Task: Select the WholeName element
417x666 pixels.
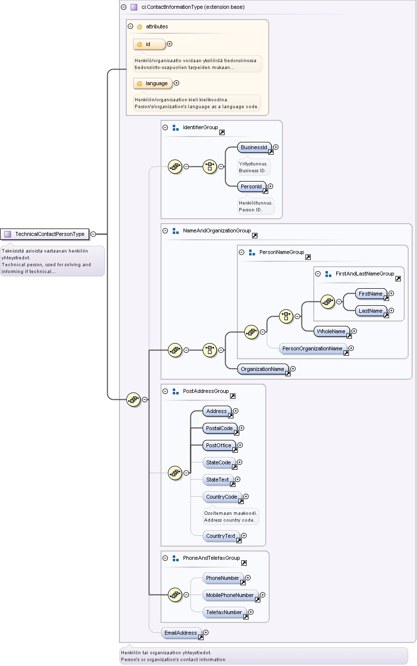Action: pos(332,332)
